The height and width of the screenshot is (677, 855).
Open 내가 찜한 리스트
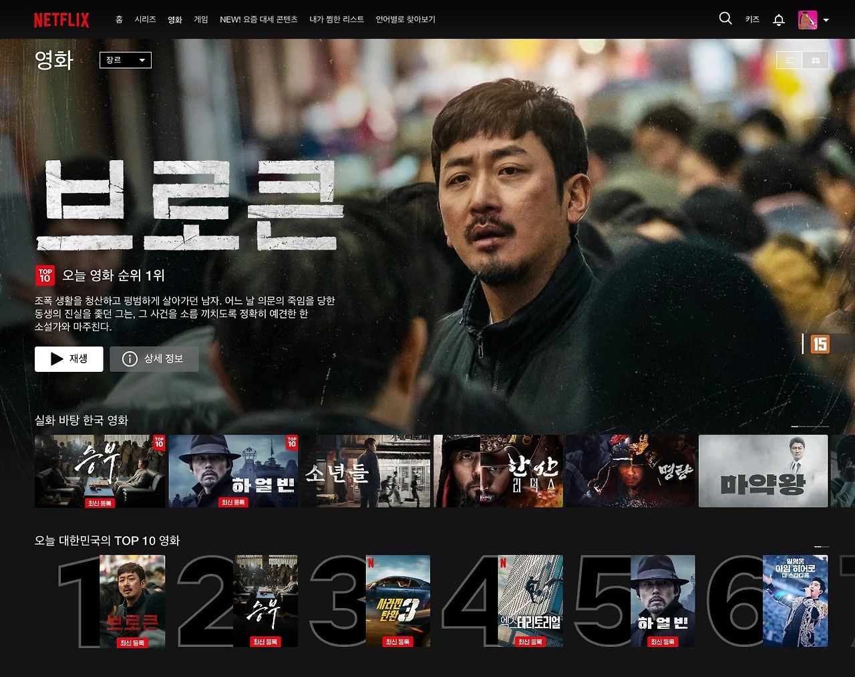(x=337, y=20)
